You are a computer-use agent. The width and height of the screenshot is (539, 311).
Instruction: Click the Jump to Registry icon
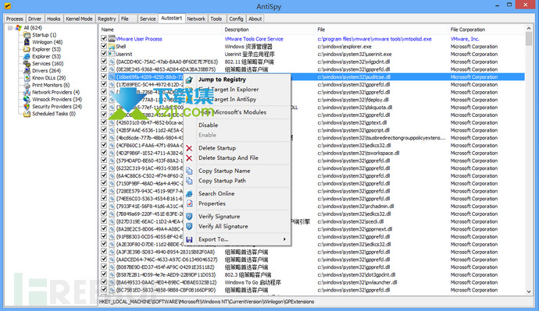[x=189, y=80]
